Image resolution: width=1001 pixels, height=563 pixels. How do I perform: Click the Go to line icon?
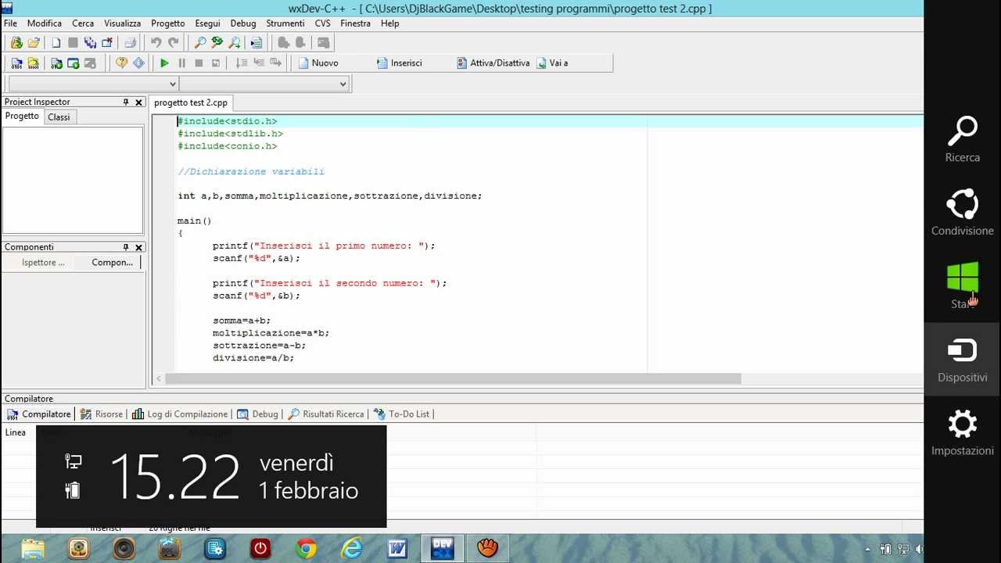(x=255, y=43)
